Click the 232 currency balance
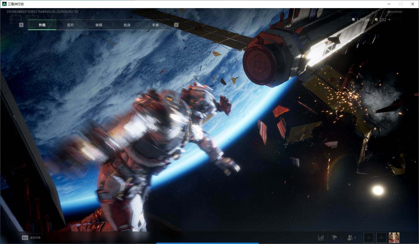The width and height of the screenshot is (419, 244). 383,20
